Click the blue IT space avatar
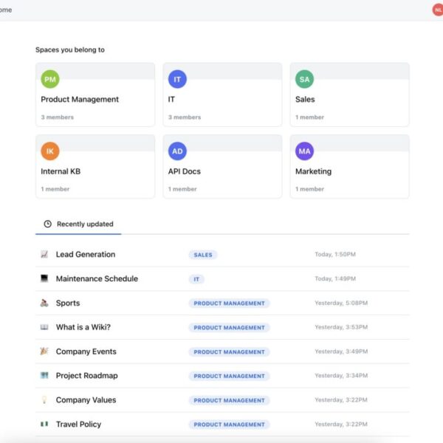This screenshot has height=443, width=443. (x=177, y=80)
